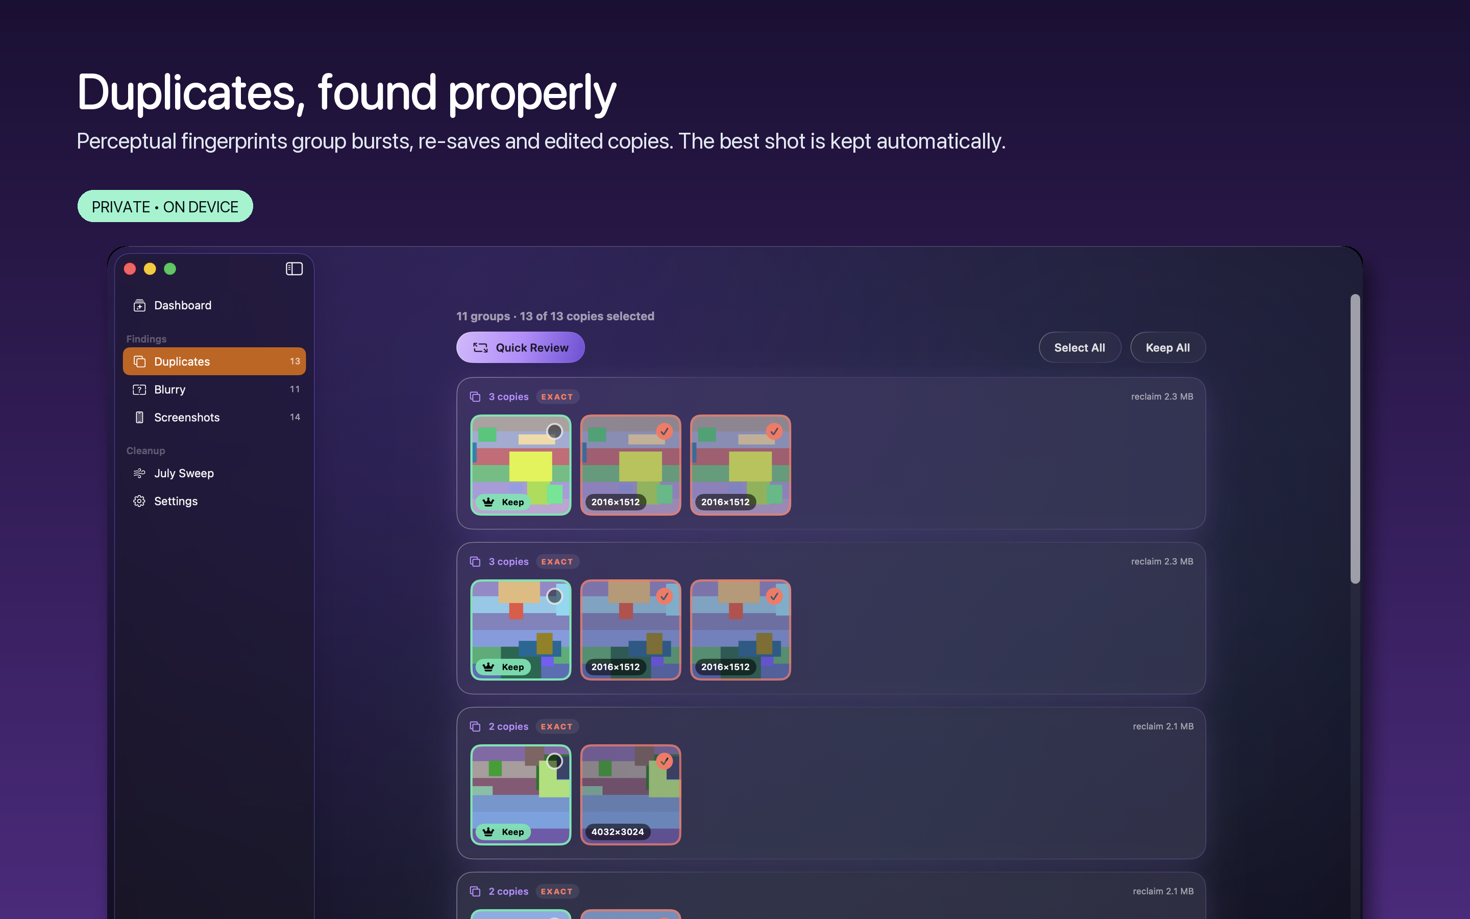Open Settings from sidebar

tap(214, 501)
